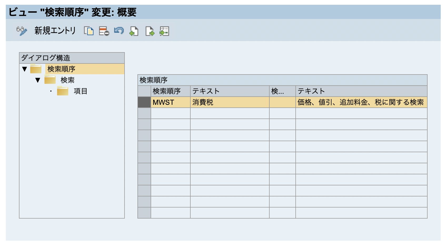Click the page icon with left green arrow
The width and height of the screenshot is (446, 247).
click(x=134, y=31)
